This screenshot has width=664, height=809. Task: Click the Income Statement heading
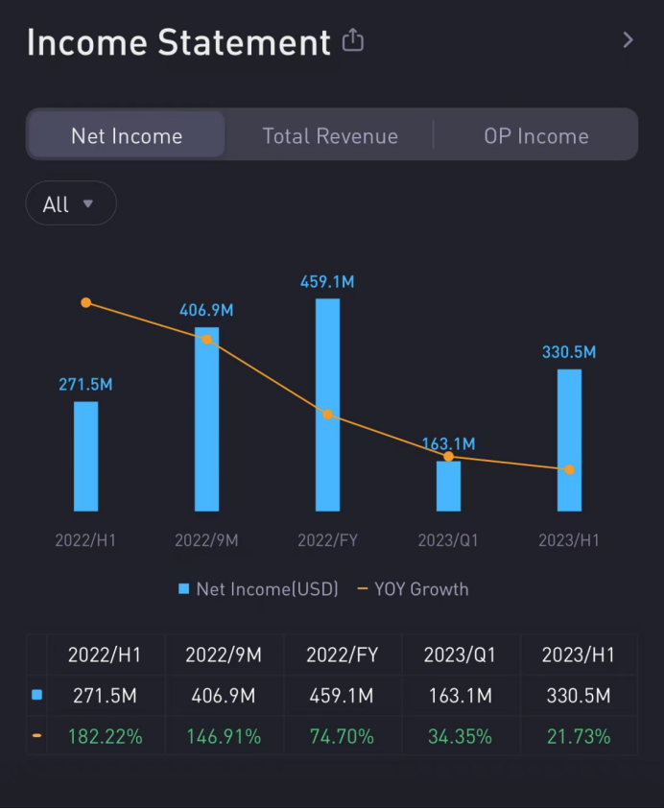point(178,42)
